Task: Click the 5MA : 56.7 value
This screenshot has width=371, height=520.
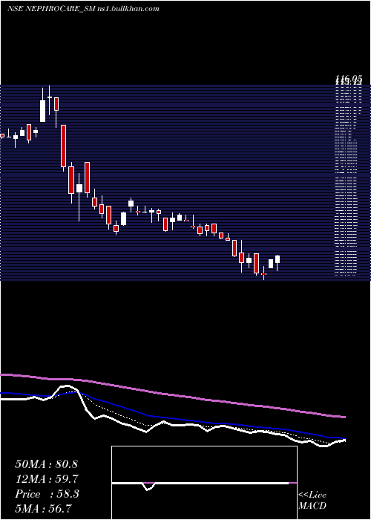Action: click(x=43, y=508)
